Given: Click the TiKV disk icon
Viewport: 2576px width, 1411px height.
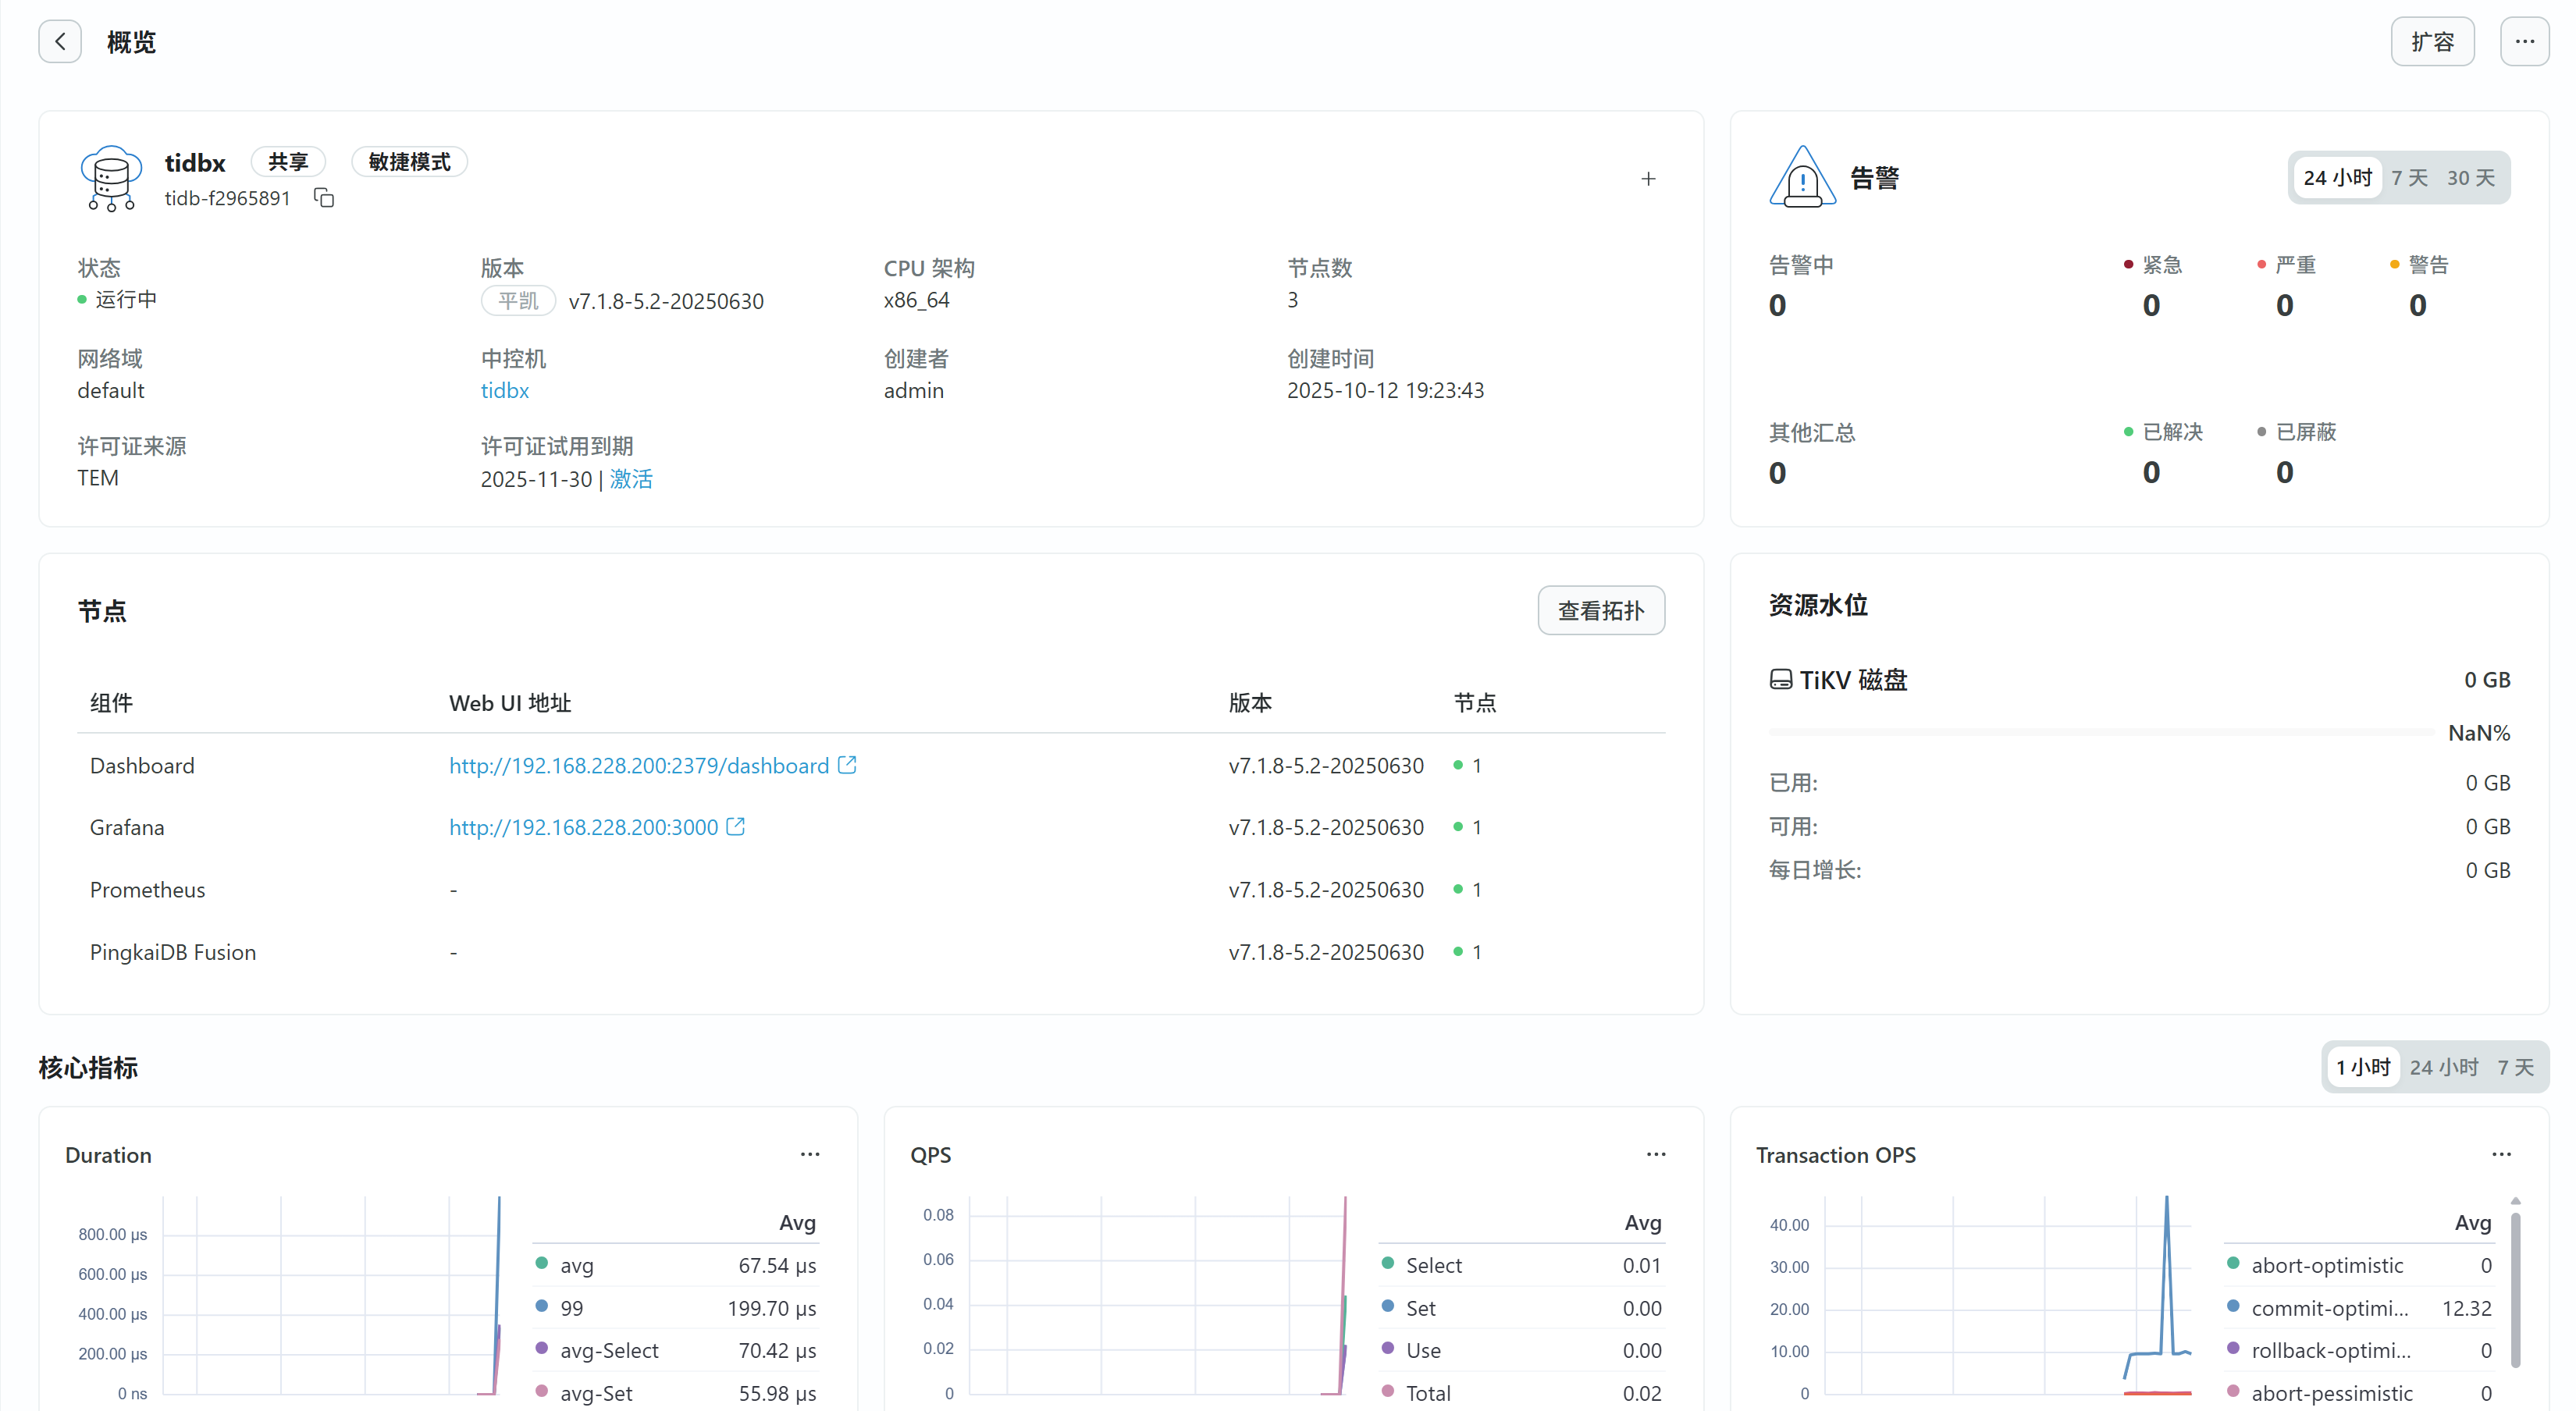Looking at the screenshot, I should [1780, 680].
